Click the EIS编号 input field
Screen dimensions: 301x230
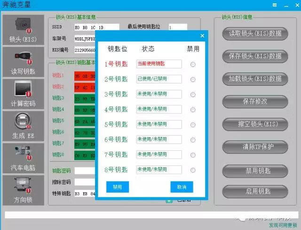pos(85,50)
